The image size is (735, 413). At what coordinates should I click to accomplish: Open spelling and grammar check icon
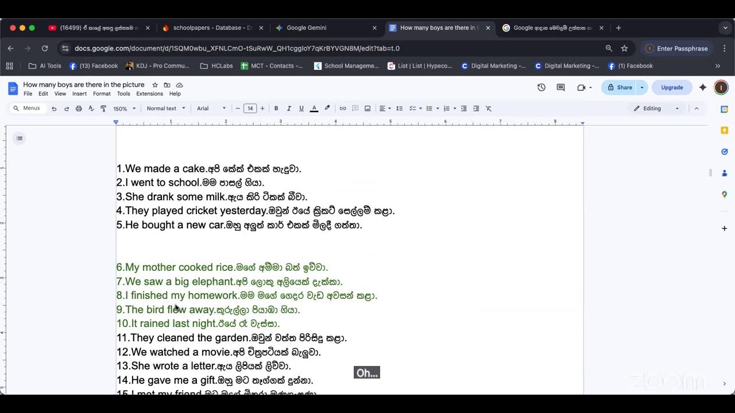pos(91,108)
